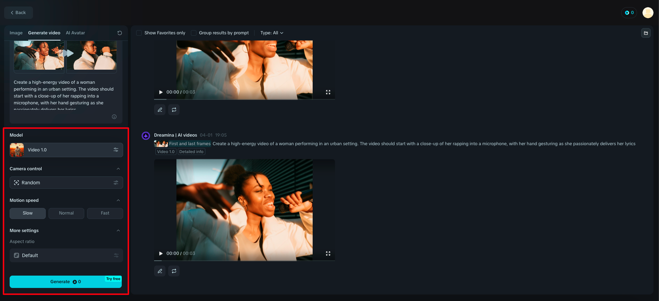The height and width of the screenshot is (301, 659).
Task: Open the user profile avatar
Action: click(x=648, y=13)
